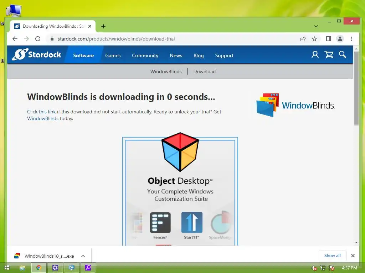Click the scrollbar down arrow
This screenshot has width=365, height=273.
click(356, 242)
